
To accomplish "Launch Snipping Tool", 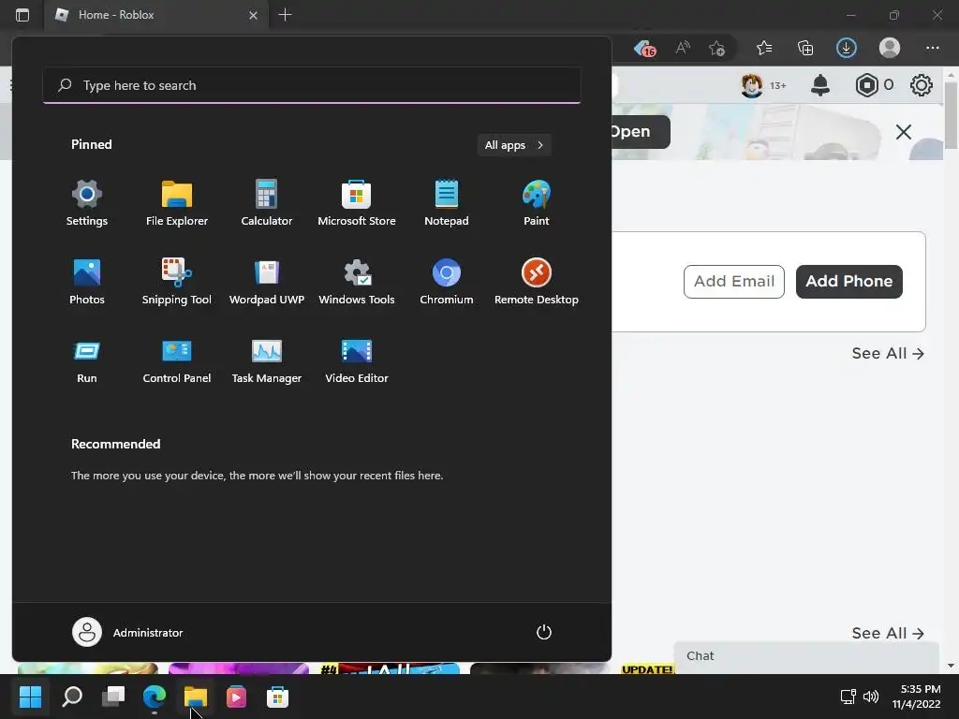I will (x=177, y=282).
